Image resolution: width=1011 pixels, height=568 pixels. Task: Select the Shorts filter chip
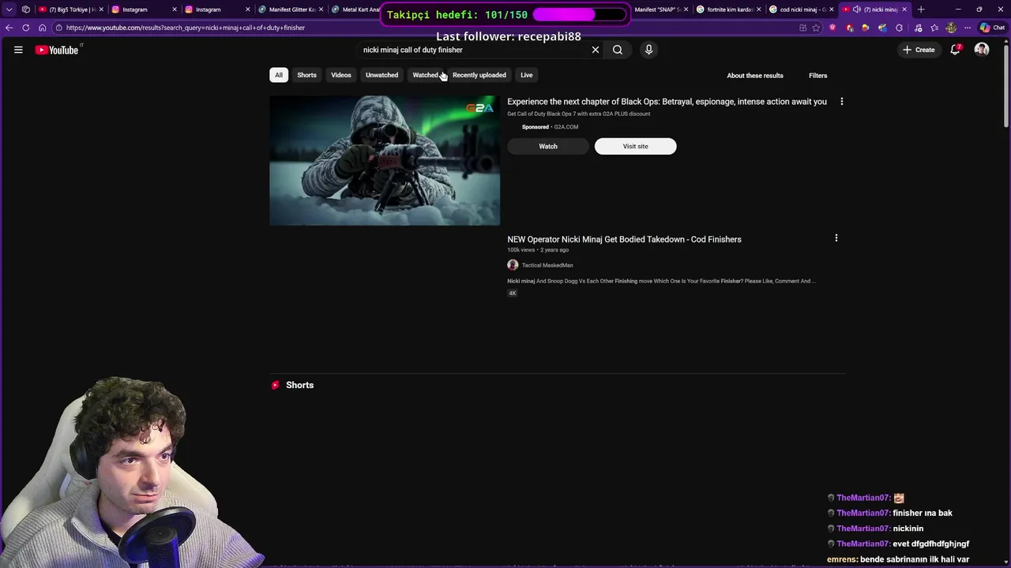tap(306, 75)
